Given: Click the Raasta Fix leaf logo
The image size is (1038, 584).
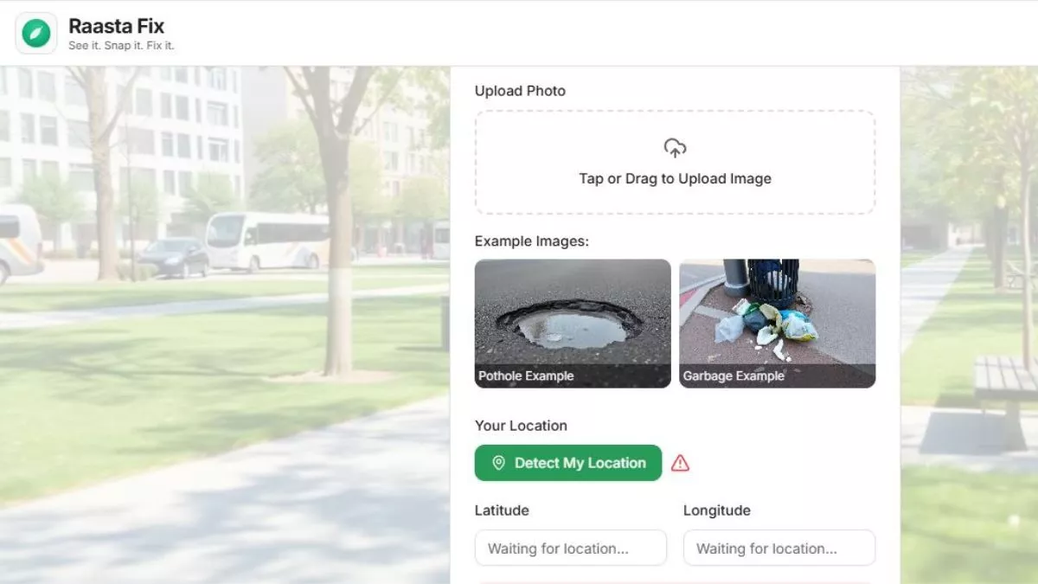Looking at the screenshot, I should 36,33.
